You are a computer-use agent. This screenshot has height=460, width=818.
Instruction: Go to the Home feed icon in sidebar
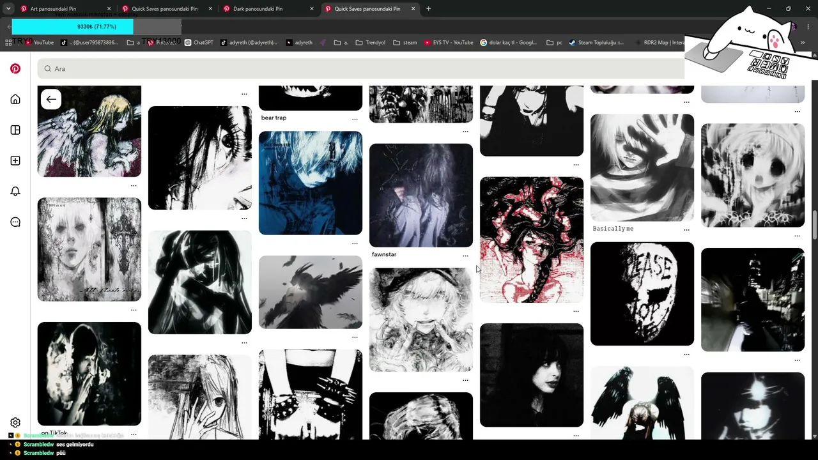tap(15, 99)
